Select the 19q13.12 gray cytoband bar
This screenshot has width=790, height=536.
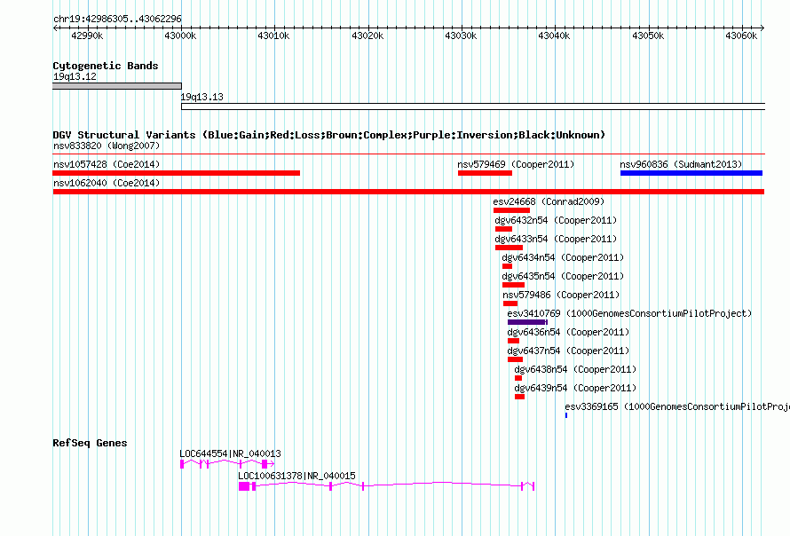[x=117, y=86]
